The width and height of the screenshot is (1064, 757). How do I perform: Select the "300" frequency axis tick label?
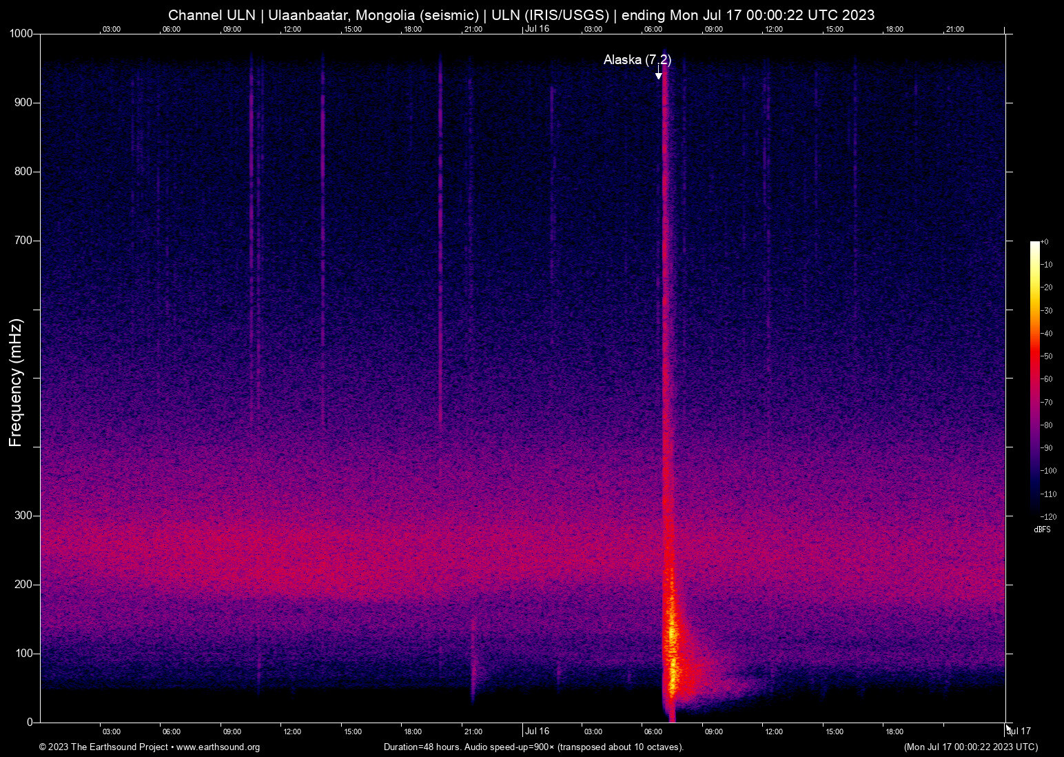point(24,516)
